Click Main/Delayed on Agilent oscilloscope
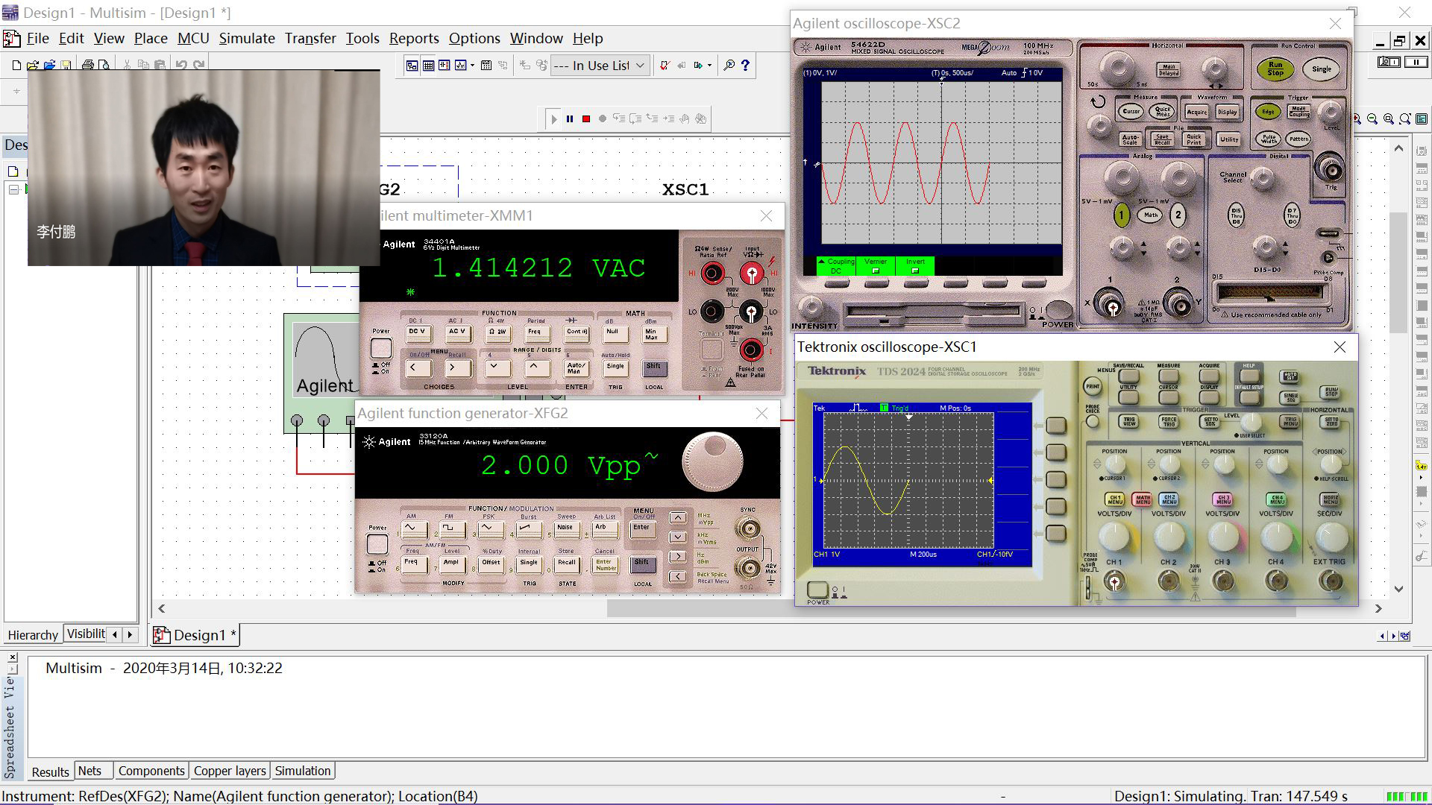1432x805 pixels. 1169,70
